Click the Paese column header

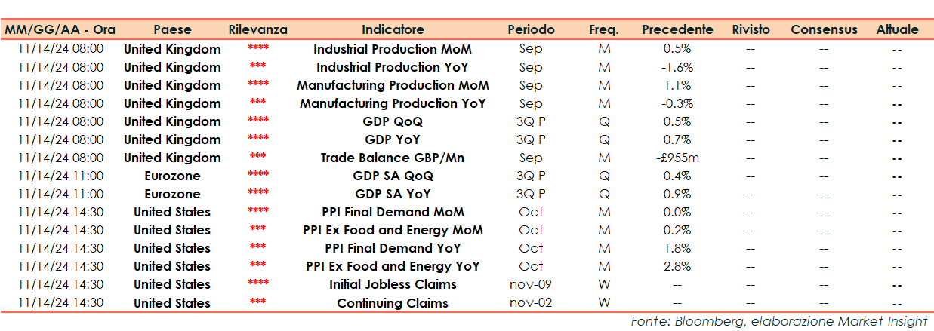point(172,30)
